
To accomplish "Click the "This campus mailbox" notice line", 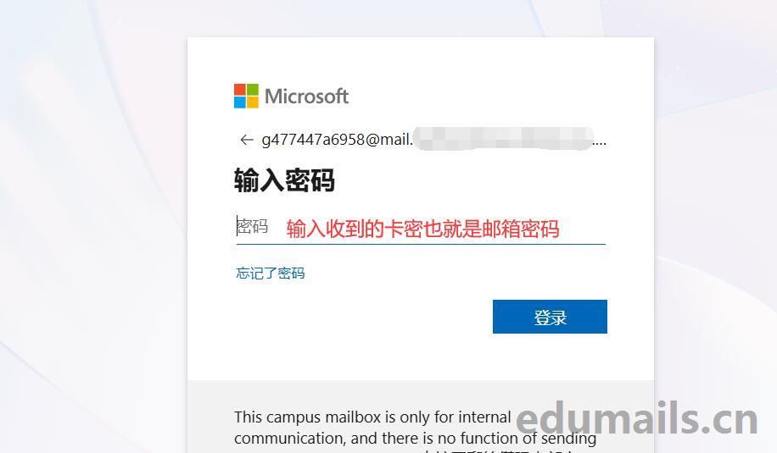I will tap(372, 417).
